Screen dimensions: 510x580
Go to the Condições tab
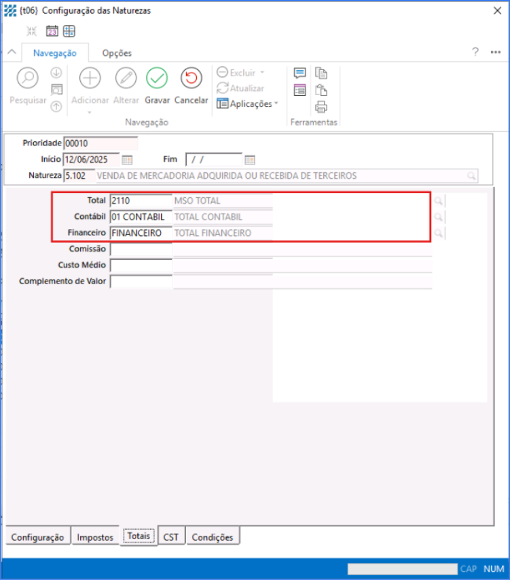coord(213,537)
